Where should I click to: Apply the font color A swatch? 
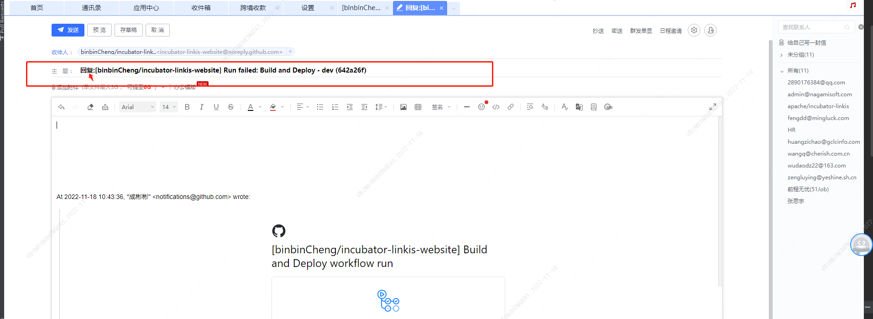[251, 107]
